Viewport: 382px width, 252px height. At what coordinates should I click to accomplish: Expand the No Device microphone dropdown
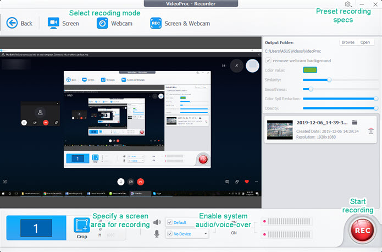[206, 234]
